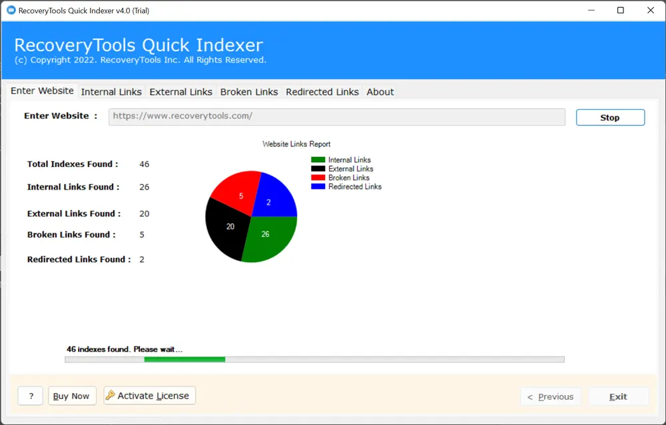Click the External Links Found label
Viewport: 666px width, 425px height.
click(74, 213)
